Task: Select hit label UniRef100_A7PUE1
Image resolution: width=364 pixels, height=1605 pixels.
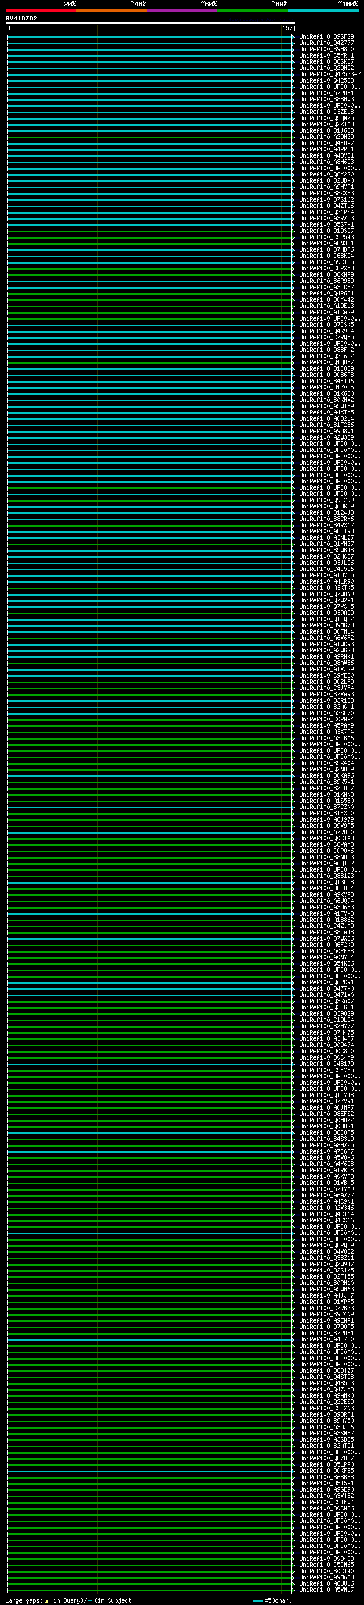Action: pyautogui.click(x=326, y=93)
